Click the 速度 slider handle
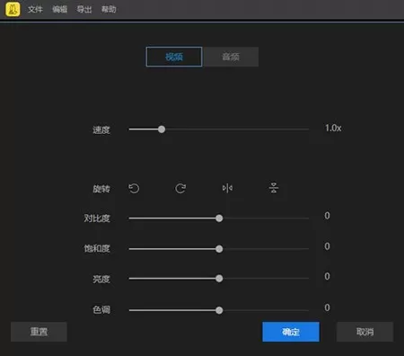 coord(162,129)
